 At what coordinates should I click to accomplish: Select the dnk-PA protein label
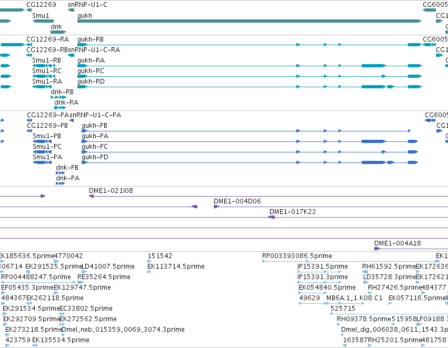pyautogui.click(x=67, y=179)
